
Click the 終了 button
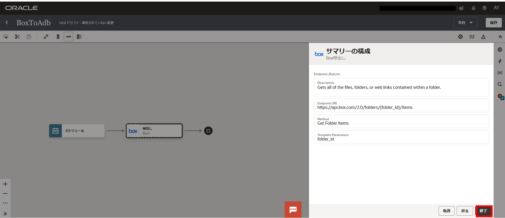click(484, 211)
